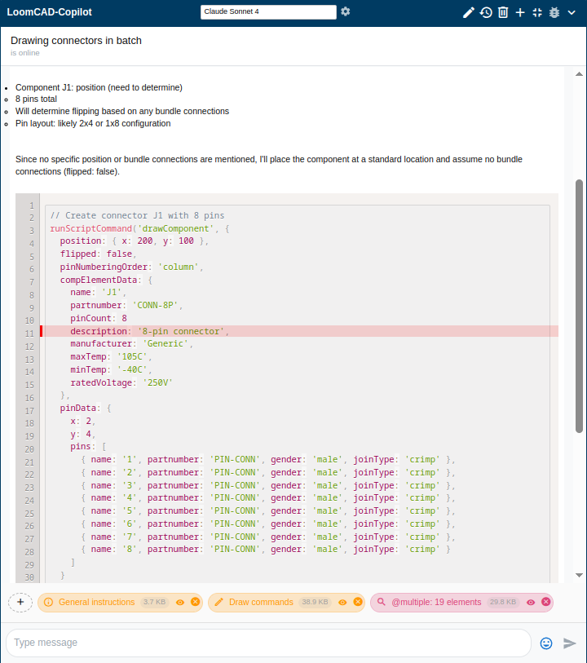Select the Claude Sonnet 4 model field
The image size is (587, 663).
point(268,12)
